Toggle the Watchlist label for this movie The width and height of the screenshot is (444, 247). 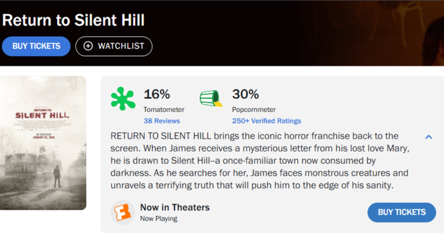(x=121, y=46)
